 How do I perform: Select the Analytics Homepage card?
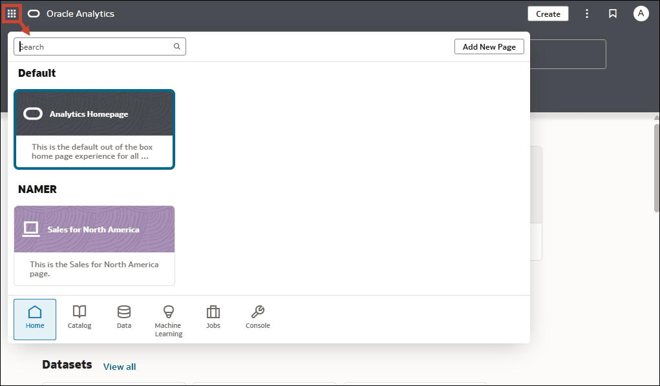pos(94,129)
